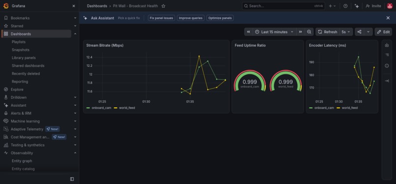396x184 pixels.
Task: Select Dashboards in sidebar
Action: click(36, 34)
